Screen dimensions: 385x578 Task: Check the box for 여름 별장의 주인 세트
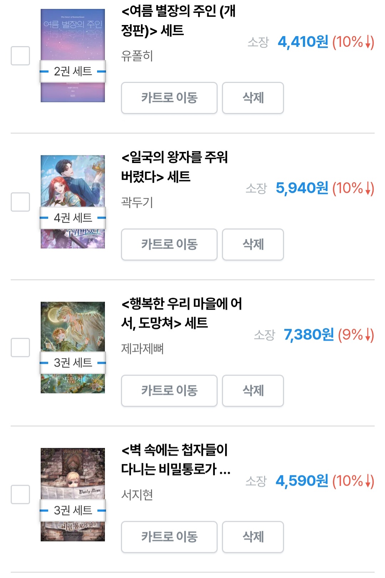pyautogui.click(x=20, y=56)
